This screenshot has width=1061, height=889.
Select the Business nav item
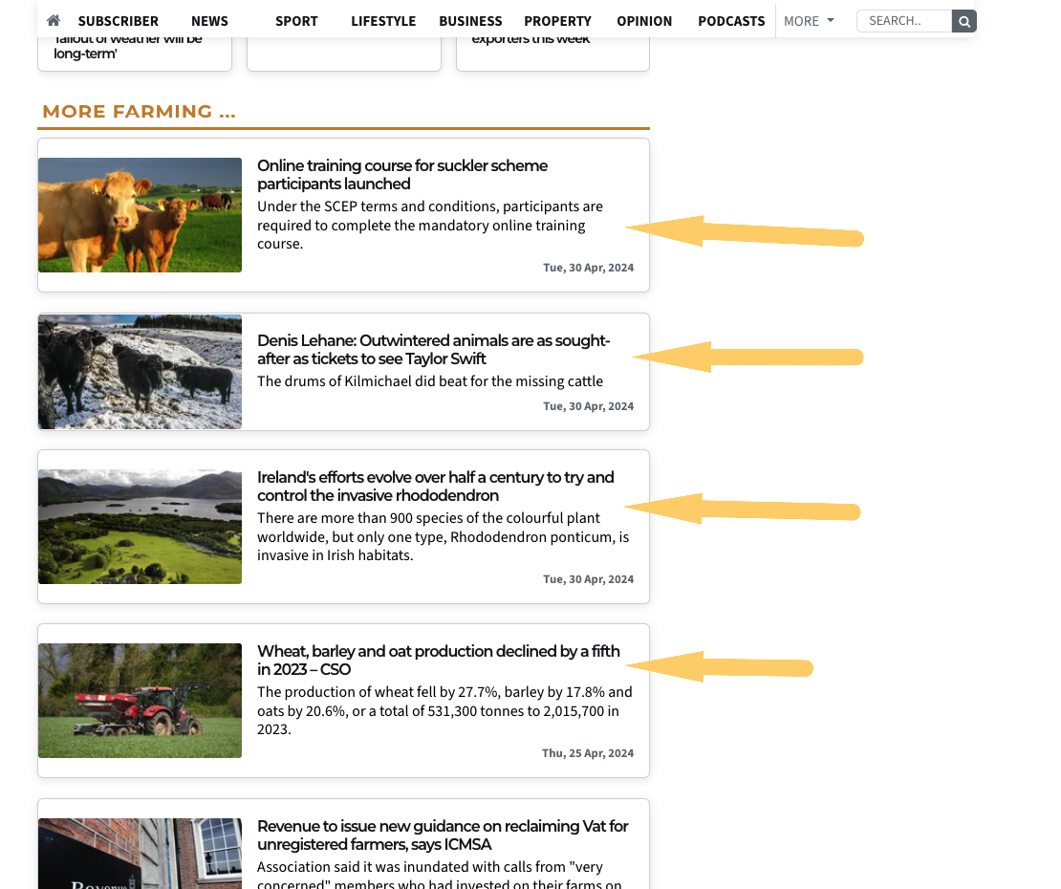point(470,21)
